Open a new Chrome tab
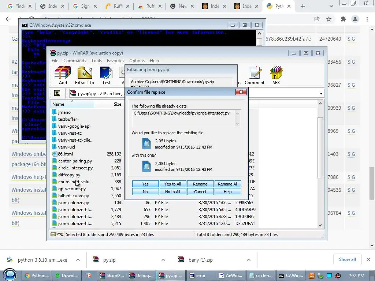 303,6
